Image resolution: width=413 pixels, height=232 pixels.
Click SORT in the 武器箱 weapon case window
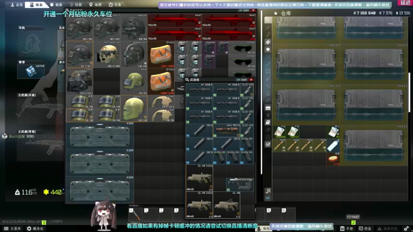(x=242, y=80)
